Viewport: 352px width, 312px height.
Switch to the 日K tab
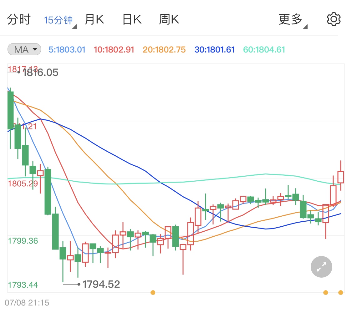[132, 19]
